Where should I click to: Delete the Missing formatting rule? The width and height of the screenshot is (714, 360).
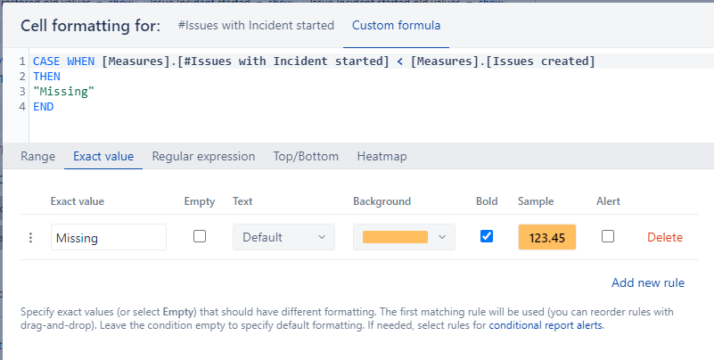665,237
